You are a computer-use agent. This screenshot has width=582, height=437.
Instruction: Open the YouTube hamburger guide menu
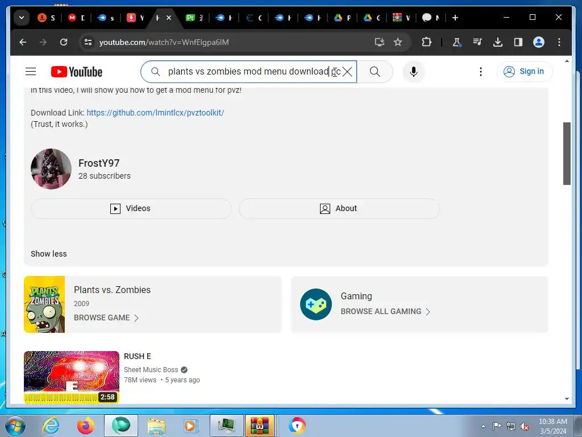31,71
